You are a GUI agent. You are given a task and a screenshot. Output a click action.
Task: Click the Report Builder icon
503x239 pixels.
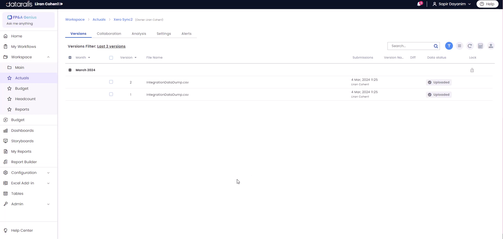(6, 162)
